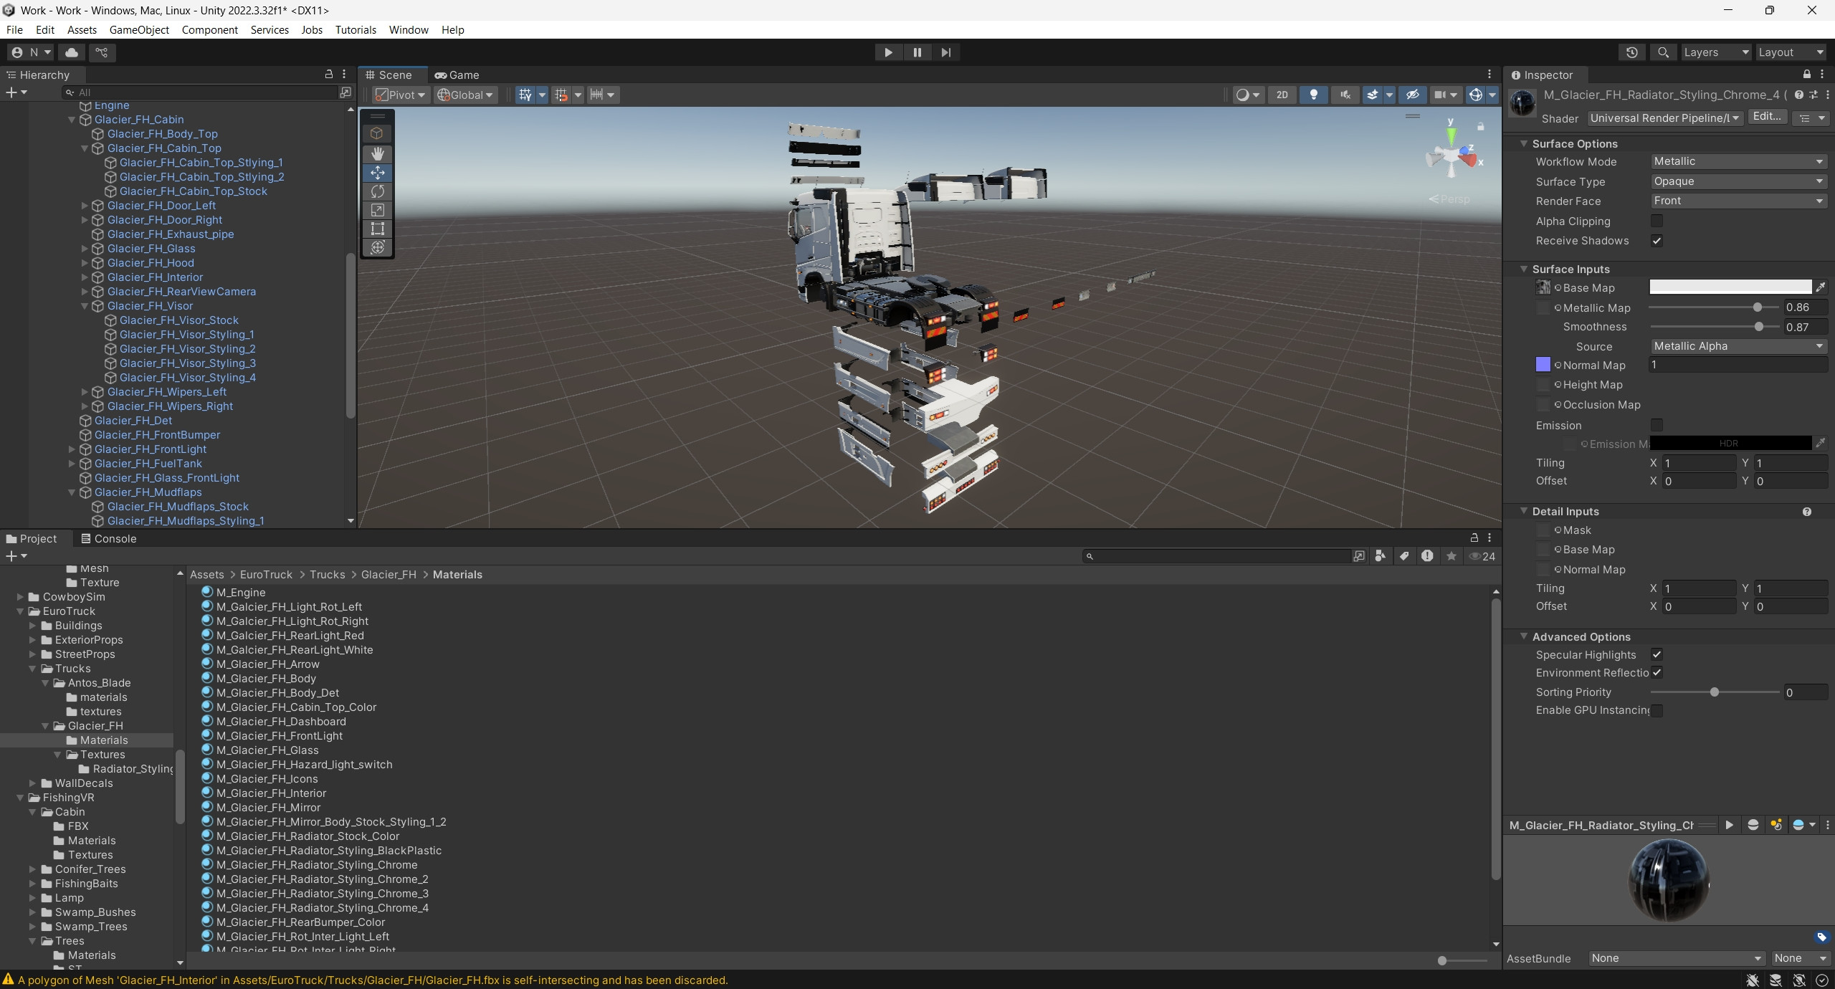Open Undo History clock icon
Screen dimensions: 1835x989
1632,52
